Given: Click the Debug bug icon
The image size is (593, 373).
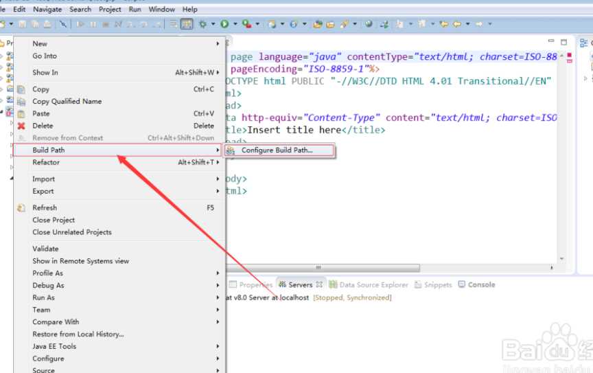Looking at the screenshot, I should (x=203, y=24).
